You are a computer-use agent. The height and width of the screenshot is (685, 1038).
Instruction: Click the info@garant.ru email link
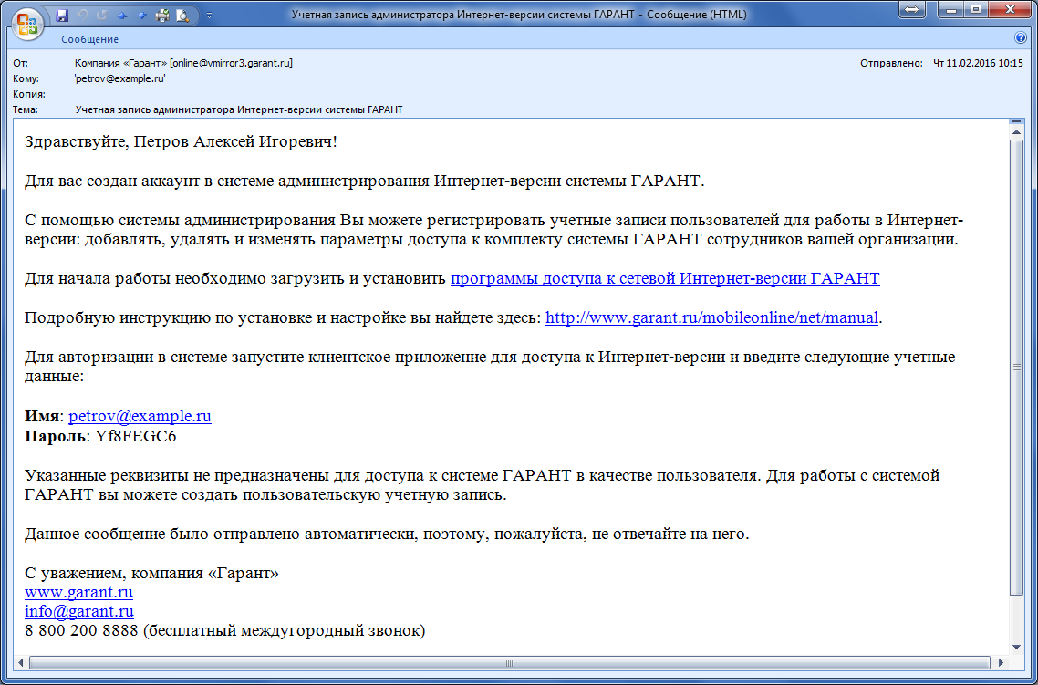click(x=79, y=611)
